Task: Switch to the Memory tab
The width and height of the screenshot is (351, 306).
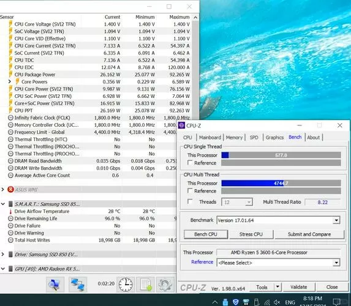Action: tap(234, 137)
